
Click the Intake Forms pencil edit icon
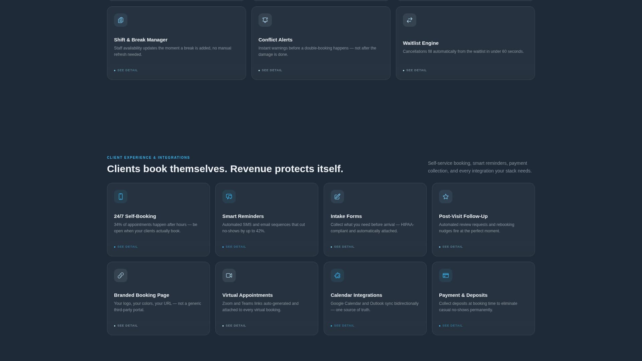tap(337, 197)
